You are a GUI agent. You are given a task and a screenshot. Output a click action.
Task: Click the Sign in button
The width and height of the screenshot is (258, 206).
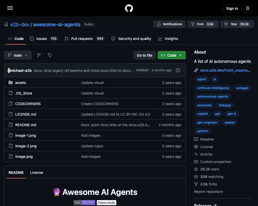click(232, 8)
